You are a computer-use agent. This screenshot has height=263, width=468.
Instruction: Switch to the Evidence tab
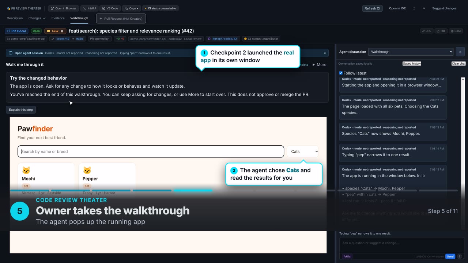click(58, 18)
